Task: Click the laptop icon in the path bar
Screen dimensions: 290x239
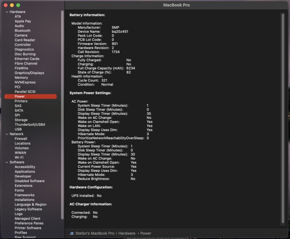Action: pos(72,233)
